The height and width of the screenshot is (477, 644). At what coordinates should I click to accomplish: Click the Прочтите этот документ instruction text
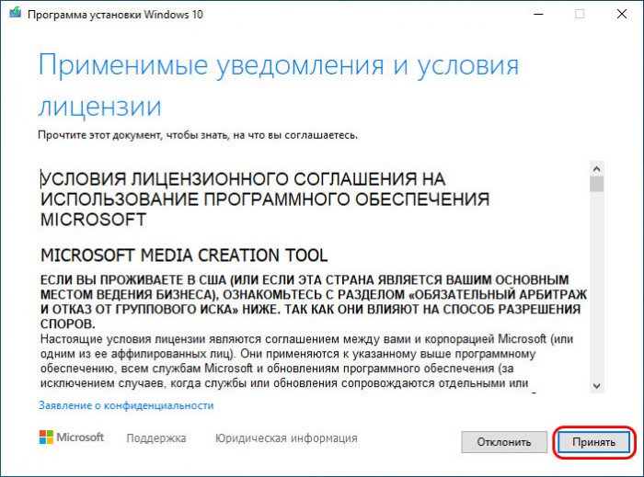[x=198, y=135]
